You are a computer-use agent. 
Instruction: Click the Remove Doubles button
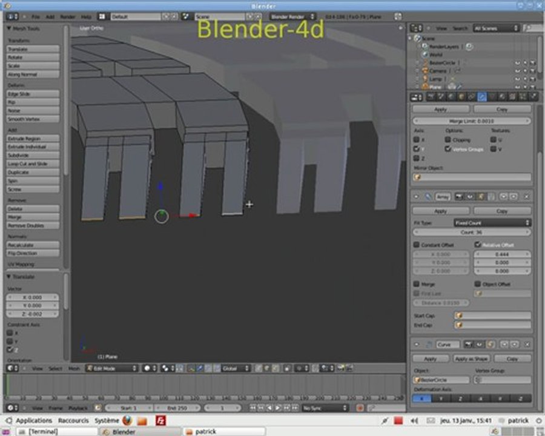[x=33, y=226]
